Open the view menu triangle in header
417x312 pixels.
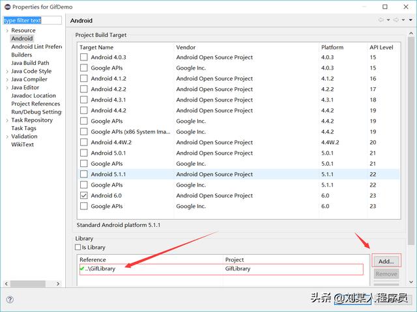pyautogui.click(x=410, y=20)
